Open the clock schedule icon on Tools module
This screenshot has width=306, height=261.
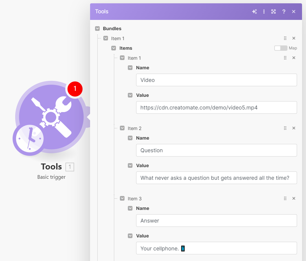tap(28, 139)
